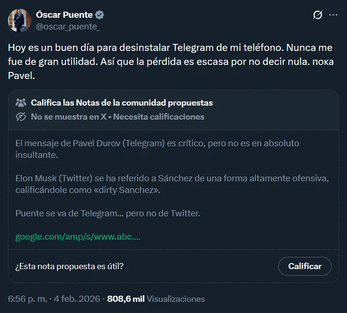Open the three-dot more options menu
The width and height of the screenshot is (347, 313).
click(333, 15)
